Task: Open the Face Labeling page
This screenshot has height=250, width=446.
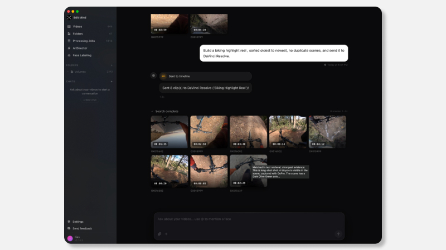Action: 90,55
